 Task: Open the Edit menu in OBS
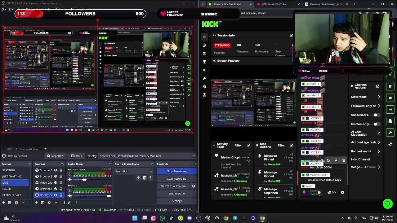(11, 9)
